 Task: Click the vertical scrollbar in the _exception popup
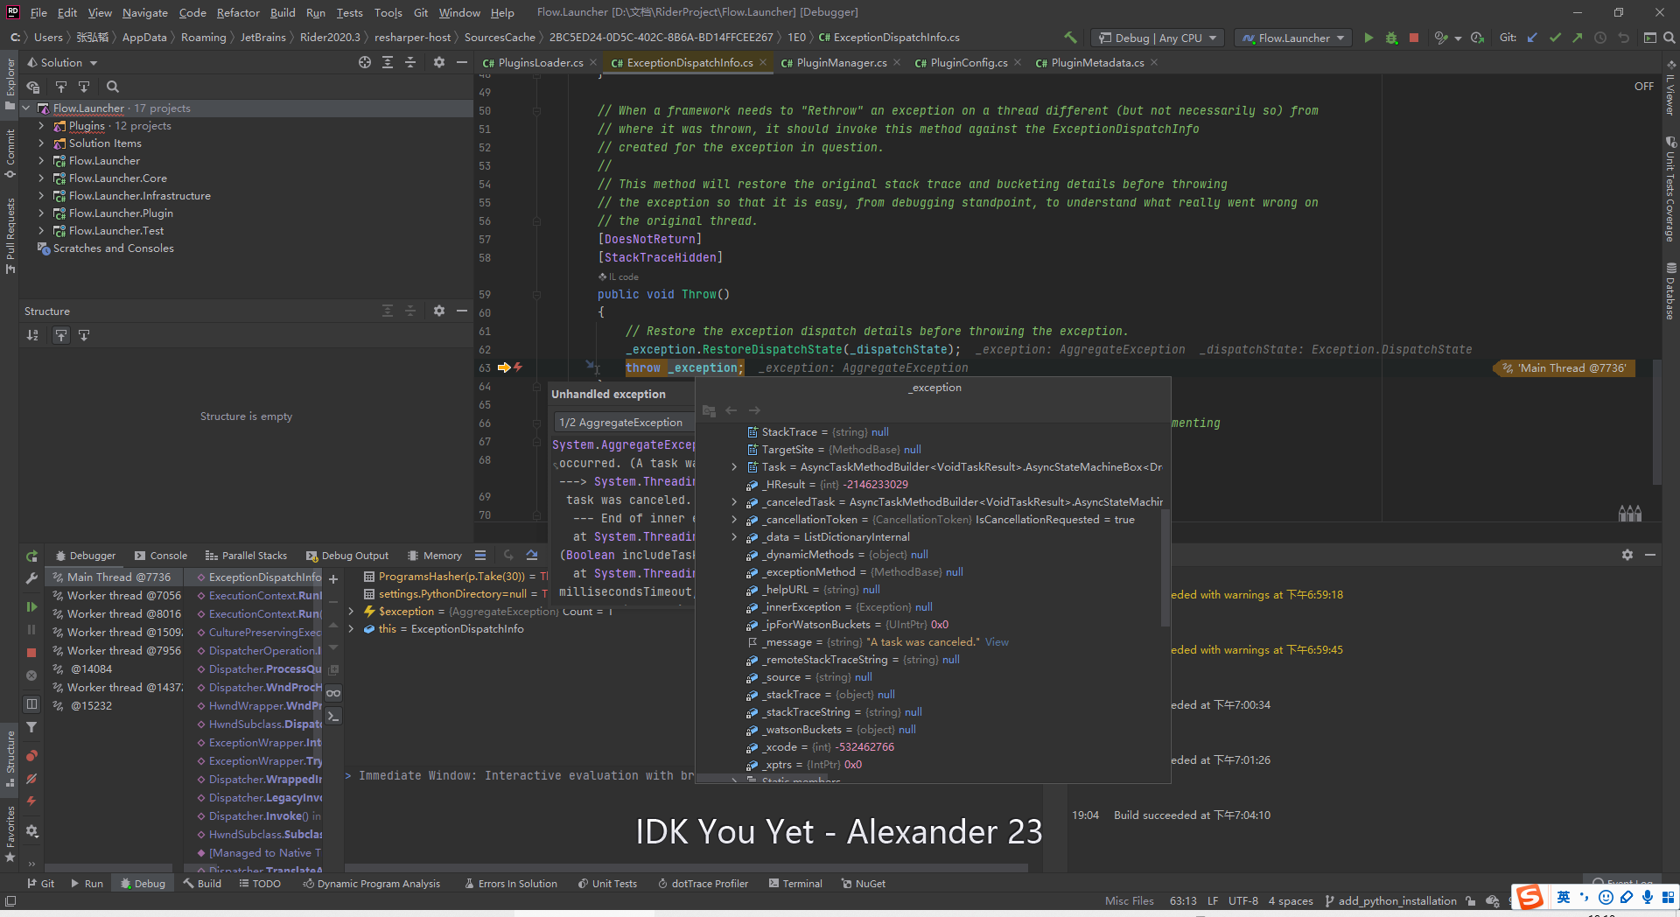tap(1165, 569)
